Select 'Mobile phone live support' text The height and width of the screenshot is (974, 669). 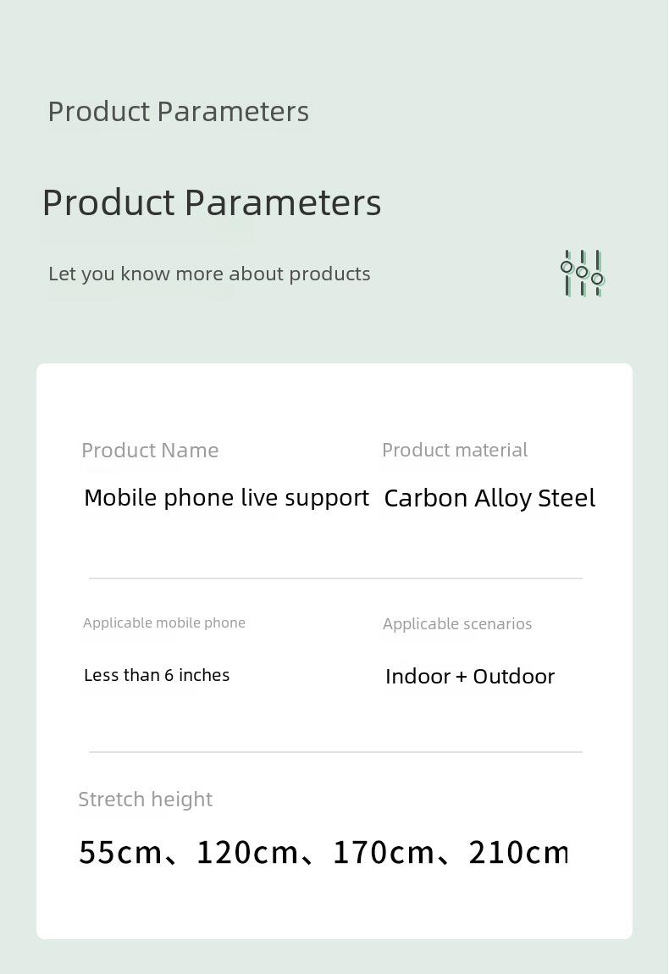227,498
